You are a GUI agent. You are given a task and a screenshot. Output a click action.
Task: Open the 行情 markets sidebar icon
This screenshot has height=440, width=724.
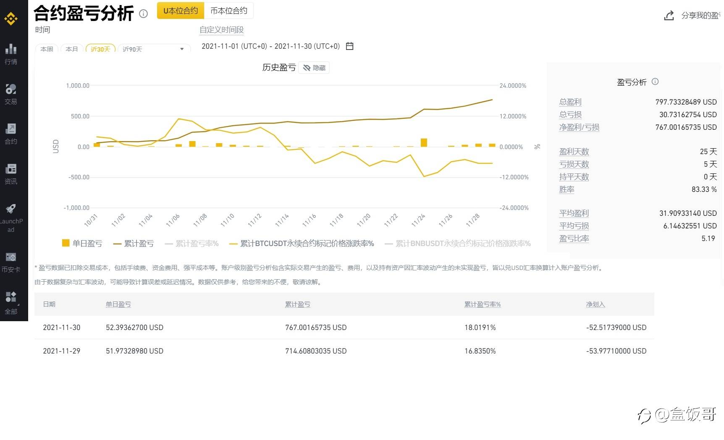point(11,50)
